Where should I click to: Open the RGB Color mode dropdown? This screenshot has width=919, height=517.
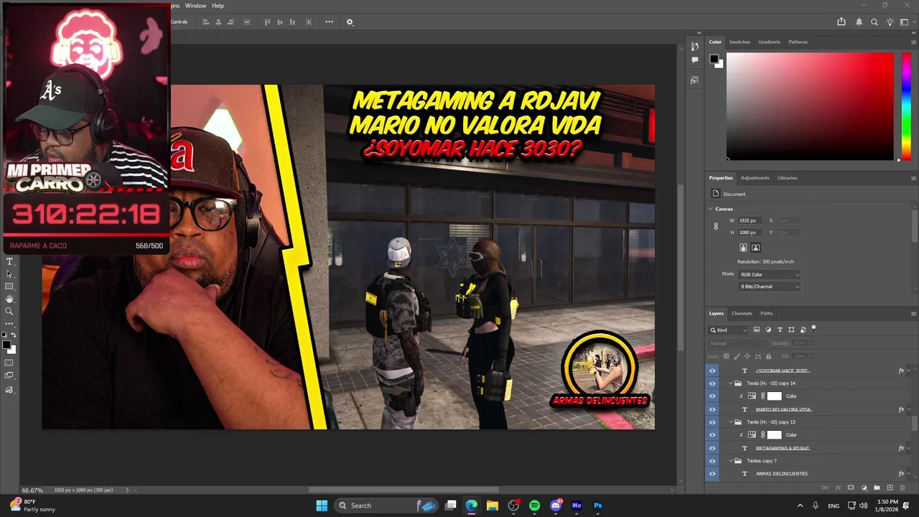[769, 274]
